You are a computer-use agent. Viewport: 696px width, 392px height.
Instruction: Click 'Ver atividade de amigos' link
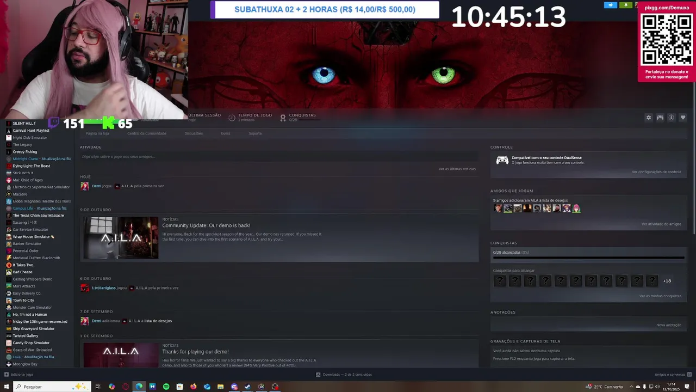[661, 224]
